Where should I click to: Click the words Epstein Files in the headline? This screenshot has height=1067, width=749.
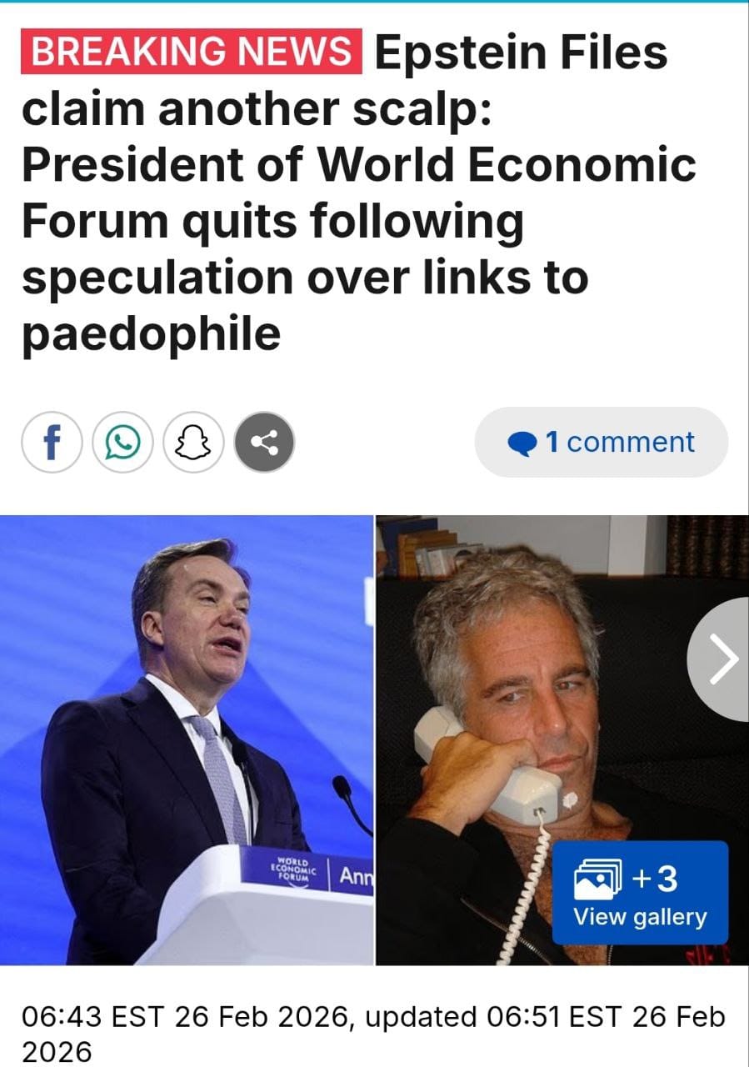[521, 53]
